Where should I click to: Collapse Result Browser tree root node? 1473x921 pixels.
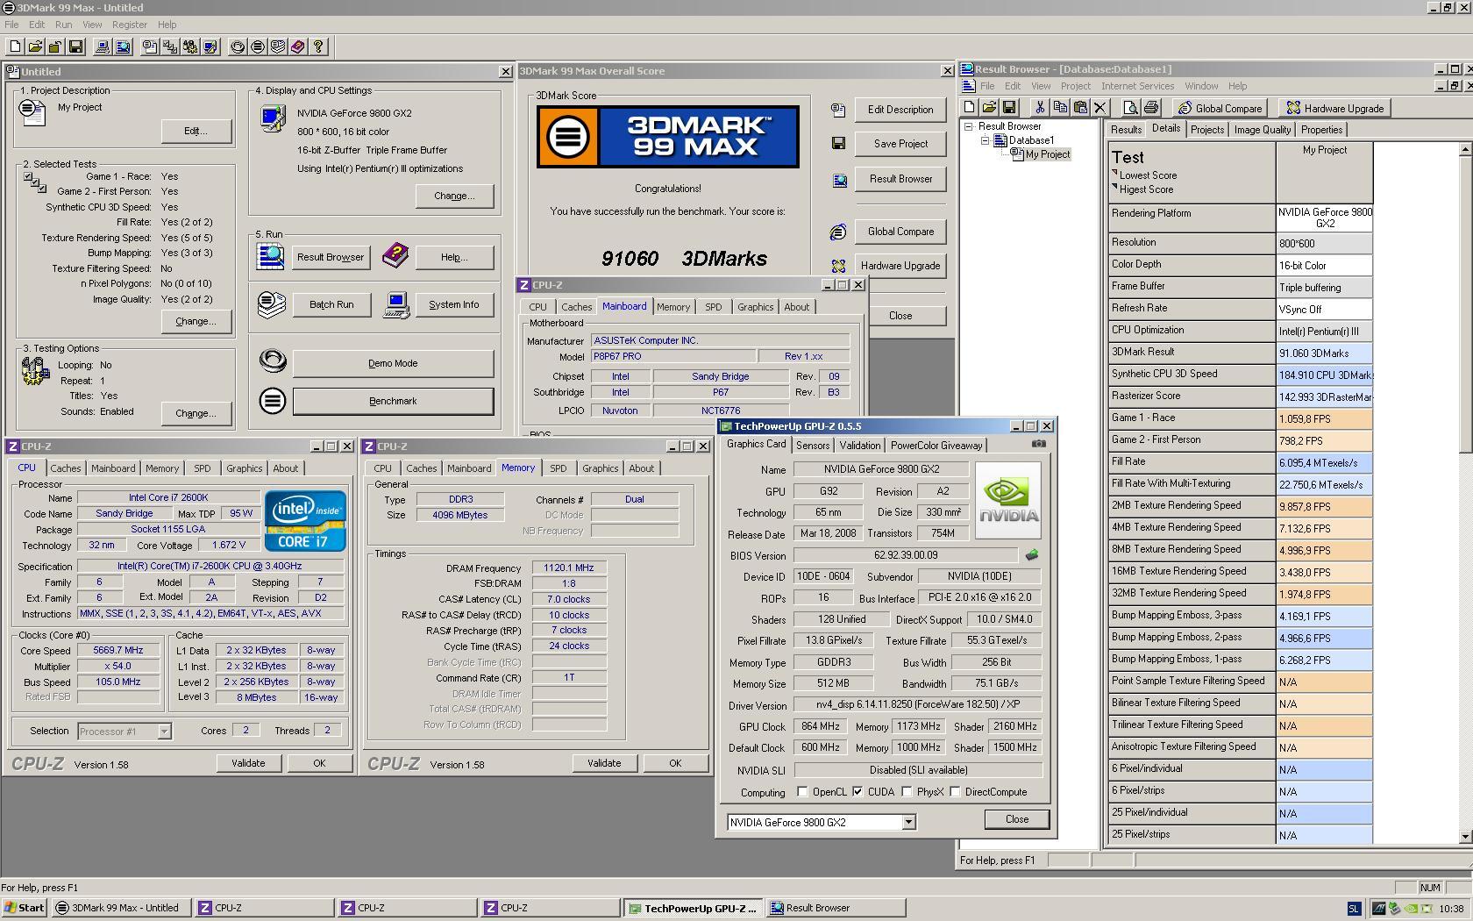pyautogui.click(x=970, y=126)
